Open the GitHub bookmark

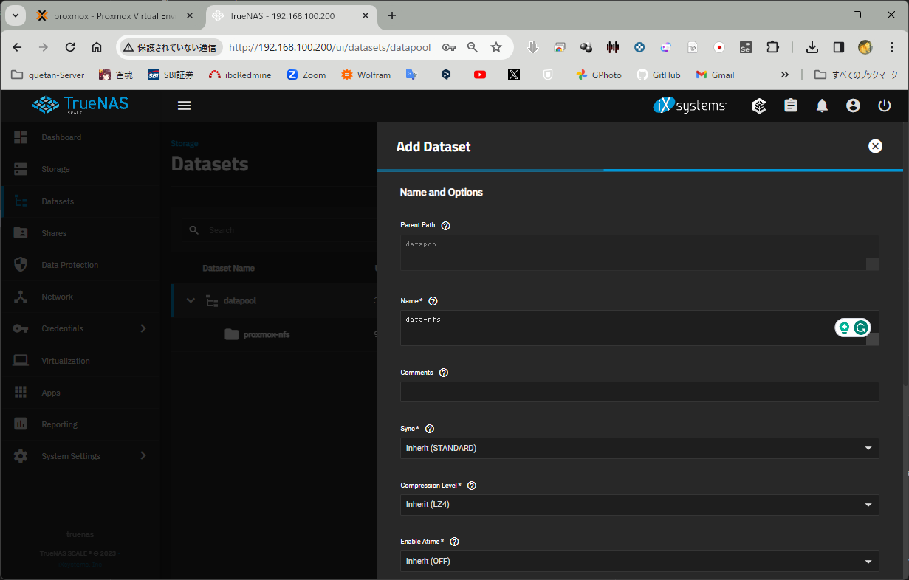click(659, 75)
